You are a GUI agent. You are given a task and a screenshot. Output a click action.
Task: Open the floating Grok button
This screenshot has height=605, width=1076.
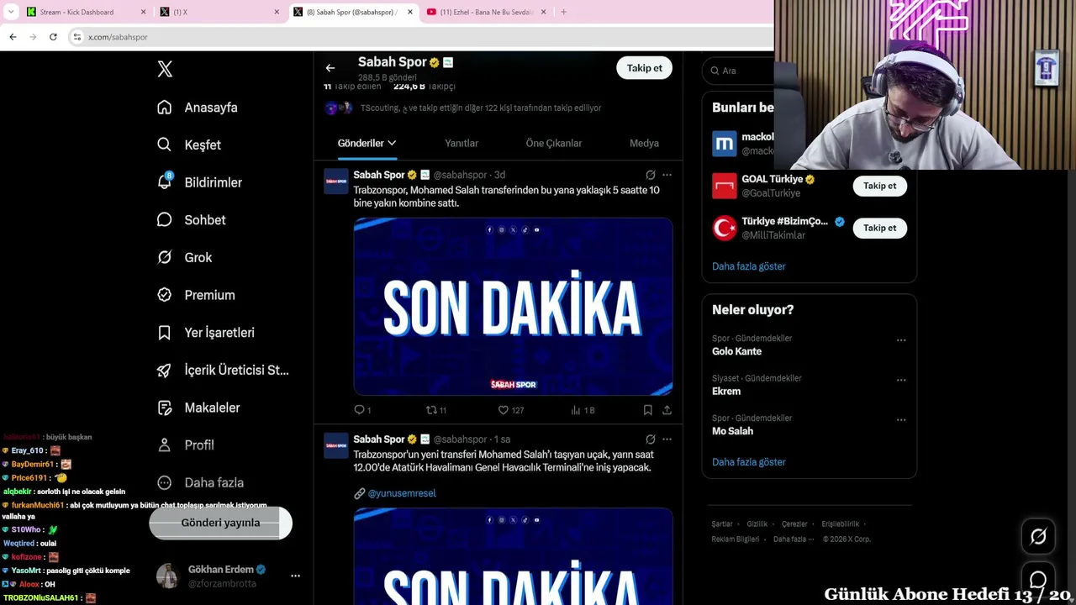tap(1038, 537)
